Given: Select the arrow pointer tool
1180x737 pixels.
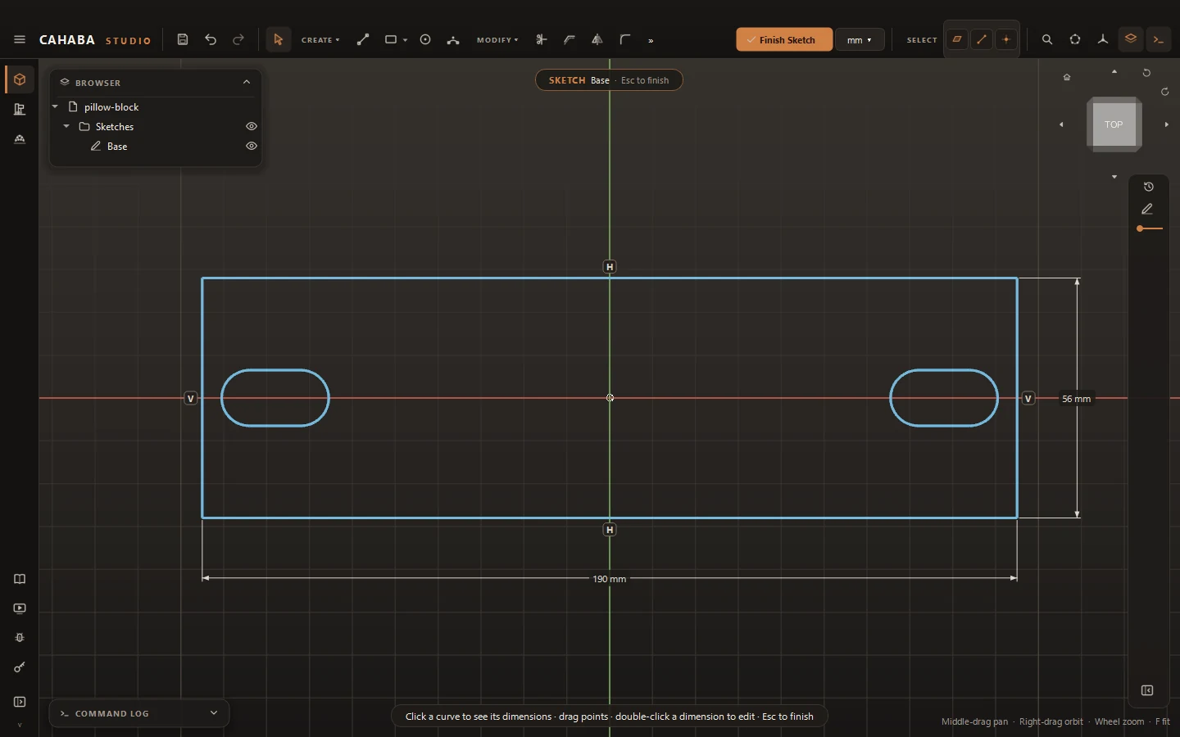Looking at the screenshot, I should pyautogui.click(x=279, y=39).
